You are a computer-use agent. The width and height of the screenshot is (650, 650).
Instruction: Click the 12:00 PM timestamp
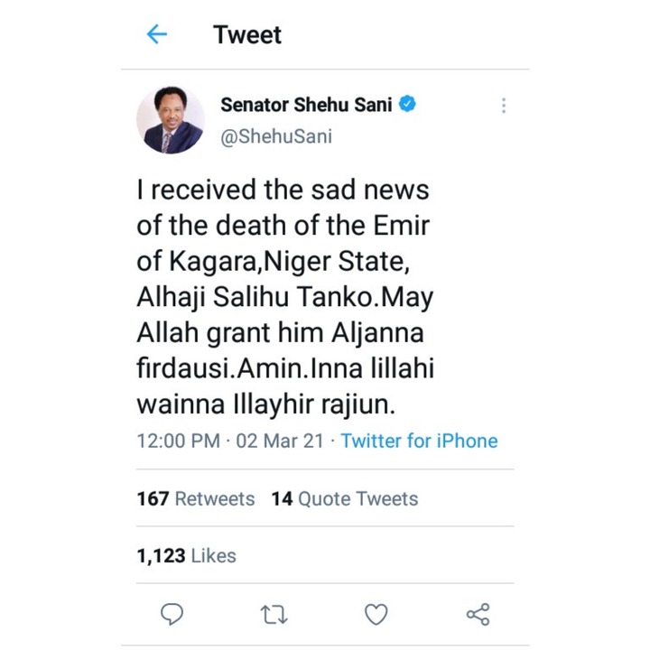pyautogui.click(x=179, y=441)
